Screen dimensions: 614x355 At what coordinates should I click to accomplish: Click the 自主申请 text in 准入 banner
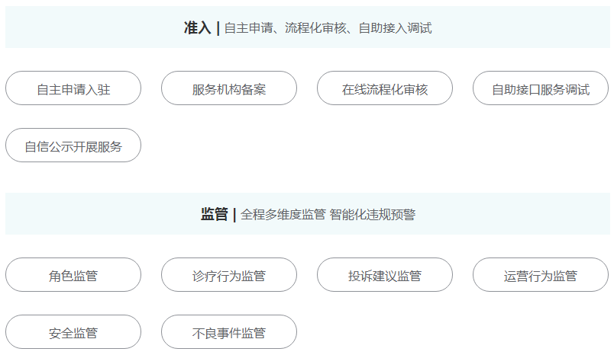249,28
